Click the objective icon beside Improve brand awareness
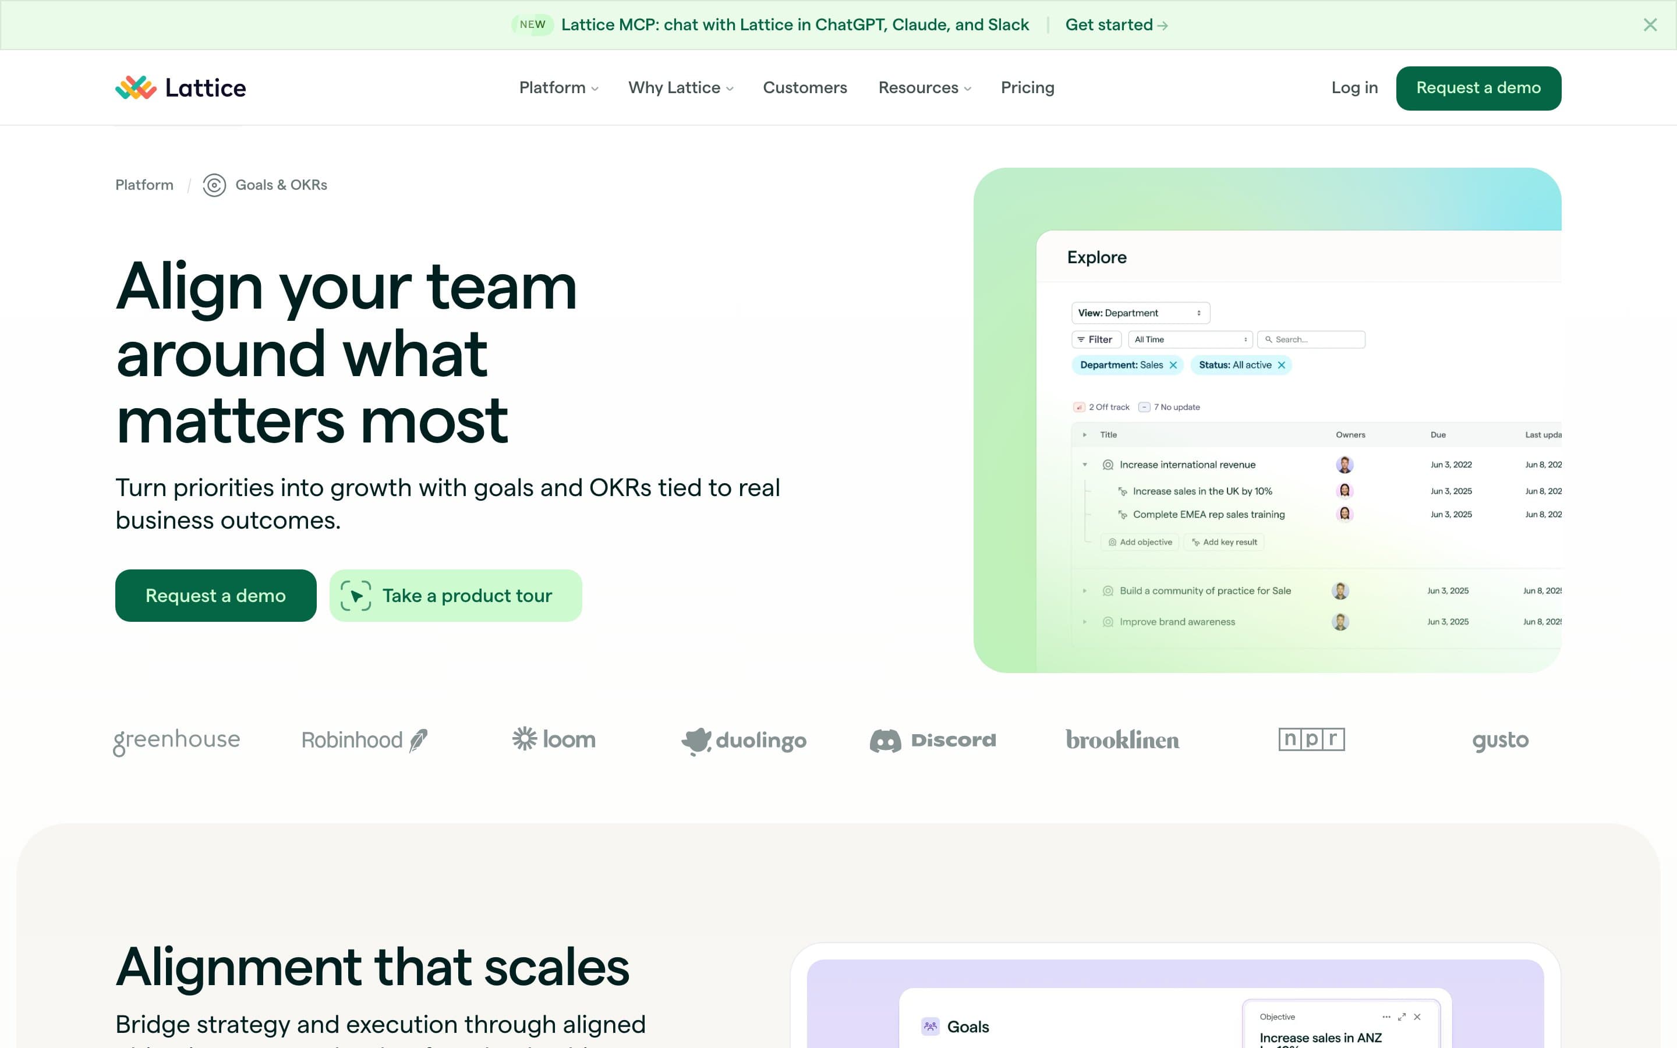 pyautogui.click(x=1108, y=622)
